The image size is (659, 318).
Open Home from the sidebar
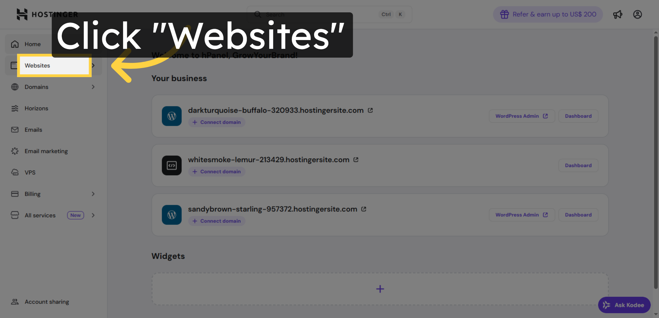(x=32, y=44)
